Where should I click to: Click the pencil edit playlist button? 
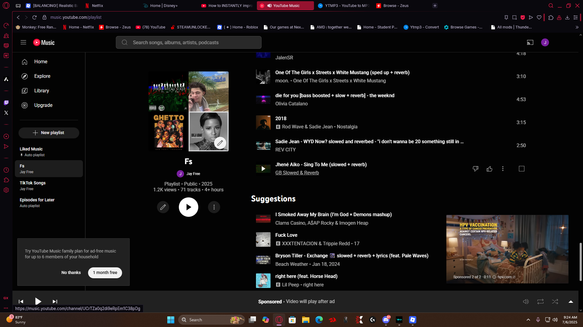[x=163, y=207]
